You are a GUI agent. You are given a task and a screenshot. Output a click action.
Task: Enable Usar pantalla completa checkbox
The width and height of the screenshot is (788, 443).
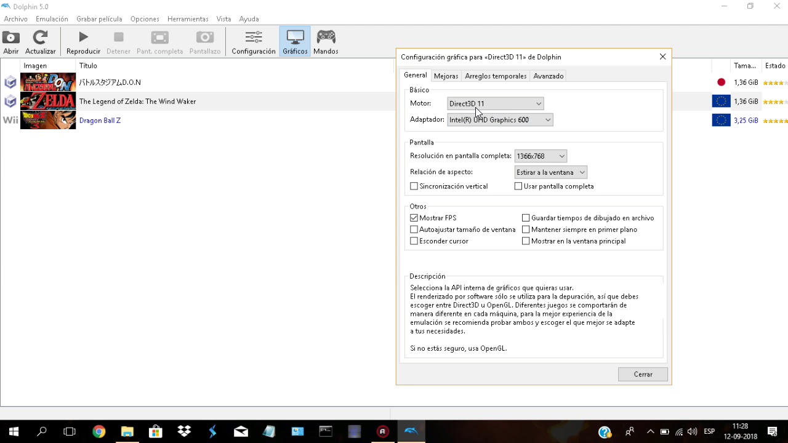tap(518, 186)
